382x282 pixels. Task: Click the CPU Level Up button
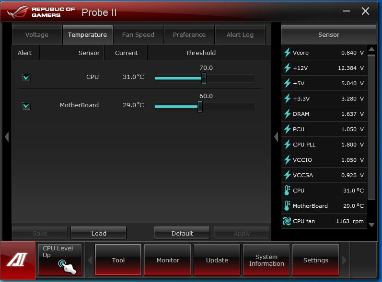[x=60, y=260]
